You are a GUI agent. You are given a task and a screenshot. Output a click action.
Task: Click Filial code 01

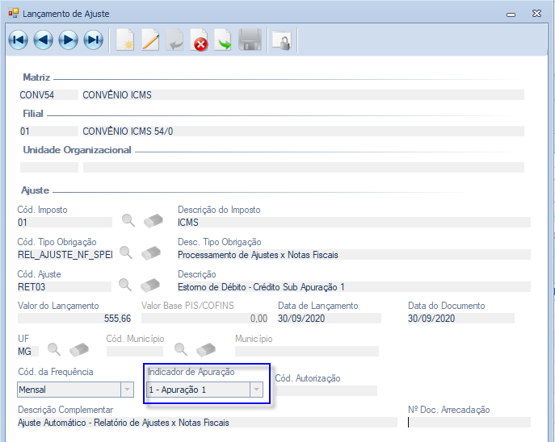[x=48, y=131]
